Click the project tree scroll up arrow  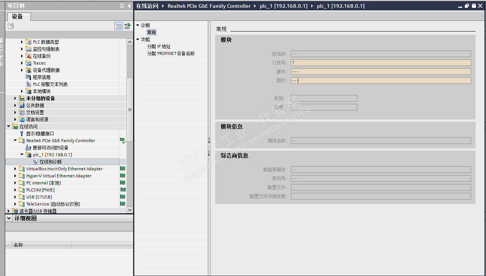129,42
